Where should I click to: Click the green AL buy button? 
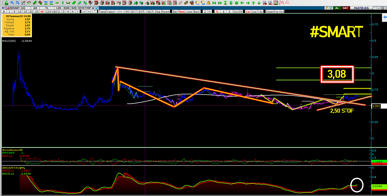(337, 8)
